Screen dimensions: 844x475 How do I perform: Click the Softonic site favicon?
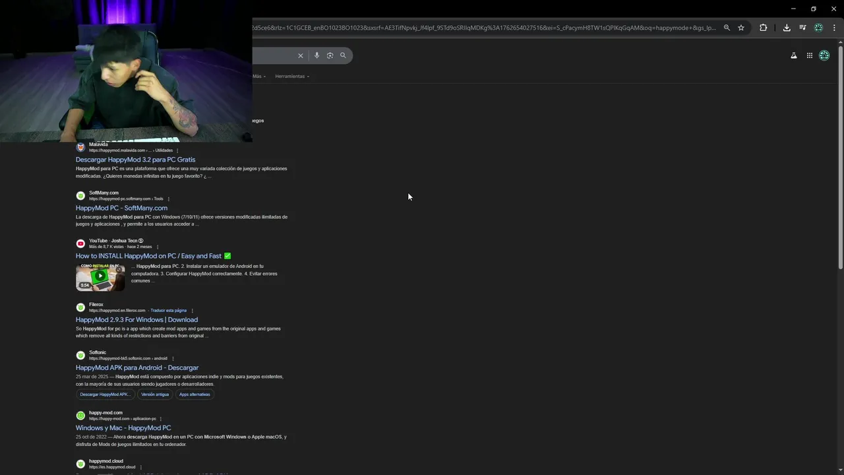coord(80,356)
